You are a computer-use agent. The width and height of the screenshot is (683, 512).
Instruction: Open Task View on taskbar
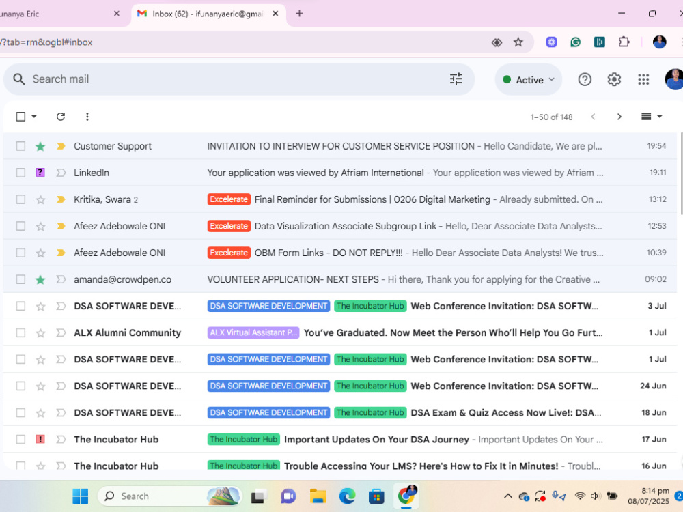click(x=259, y=496)
